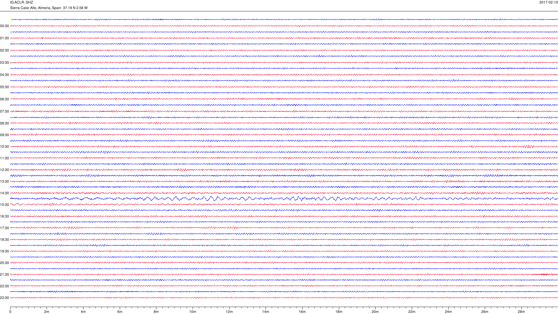This screenshot has height=314, width=558.
Task: Select the 14:30 time row label
Action: pos(5,193)
